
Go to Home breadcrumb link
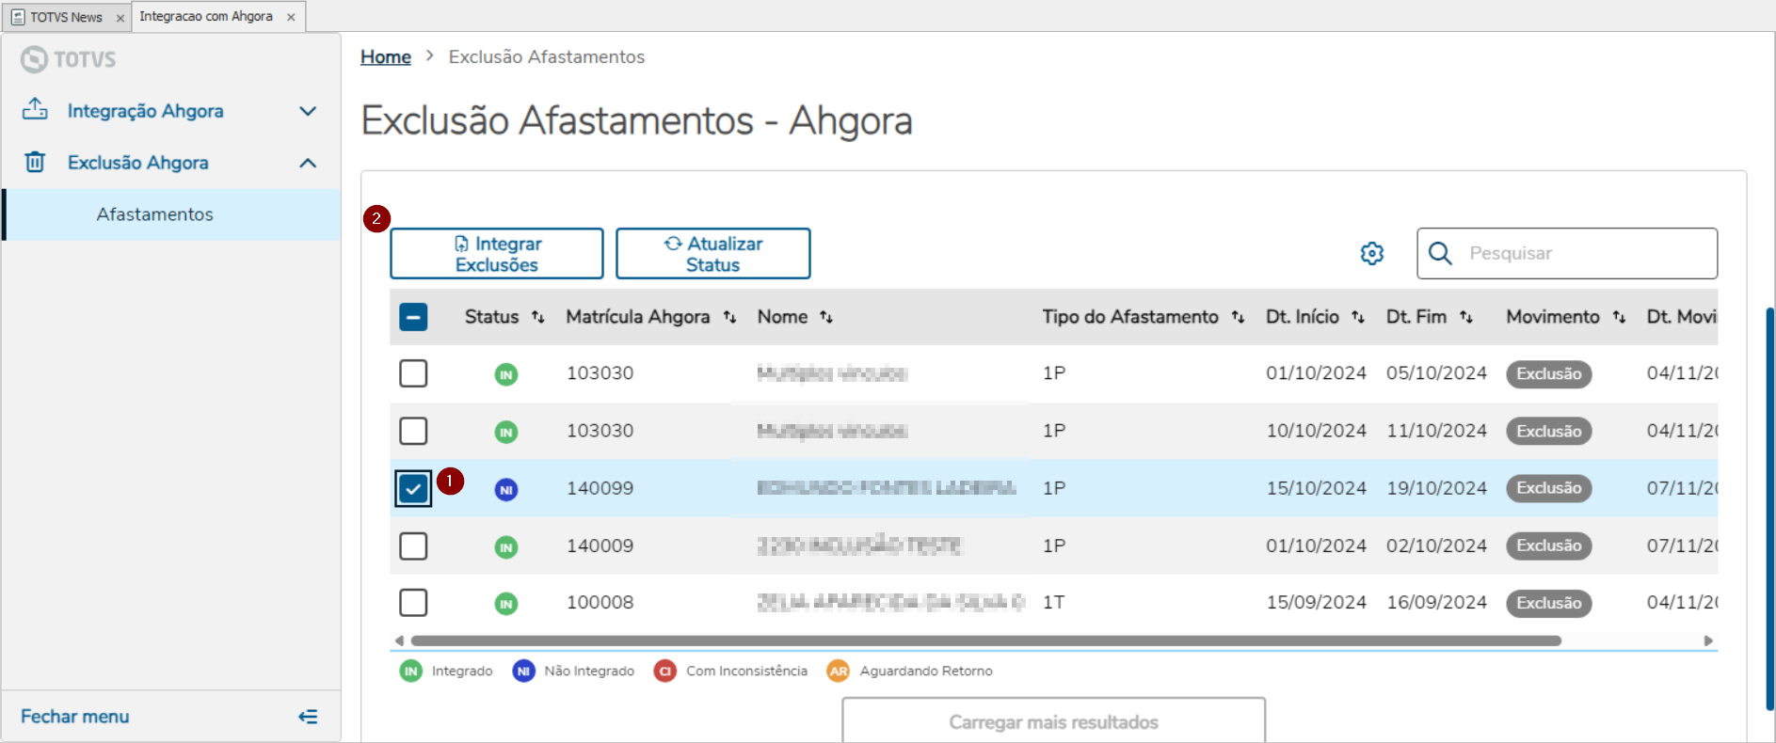click(x=386, y=56)
